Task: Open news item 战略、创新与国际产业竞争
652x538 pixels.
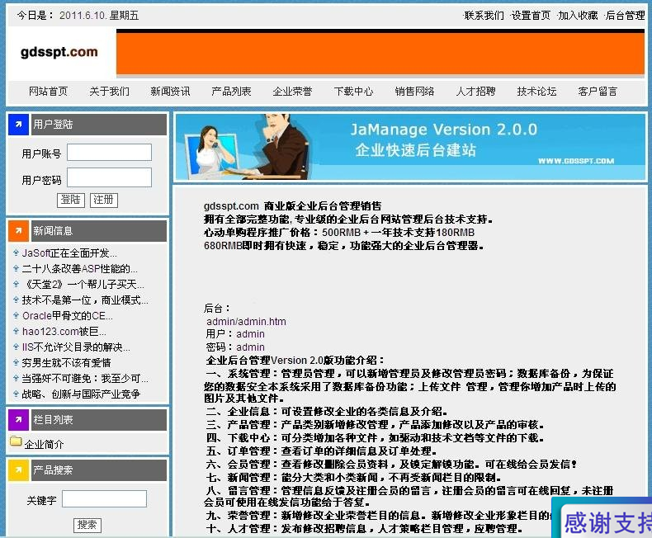Action: pos(81,394)
